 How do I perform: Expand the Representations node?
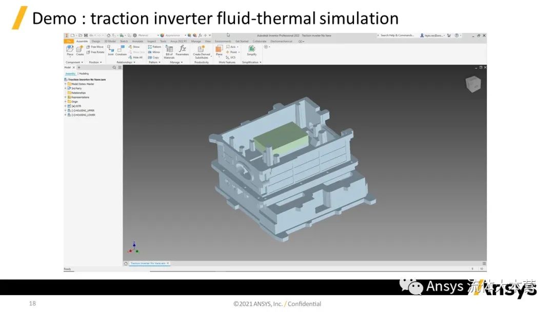(x=65, y=97)
